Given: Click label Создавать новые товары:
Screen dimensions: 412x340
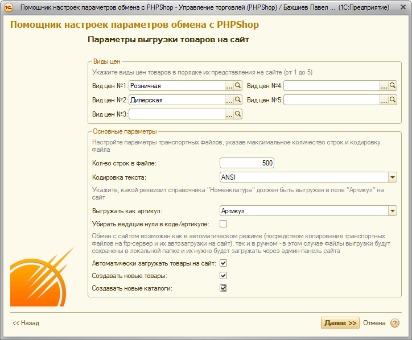Looking at the screenshot, I should [130, 276].
